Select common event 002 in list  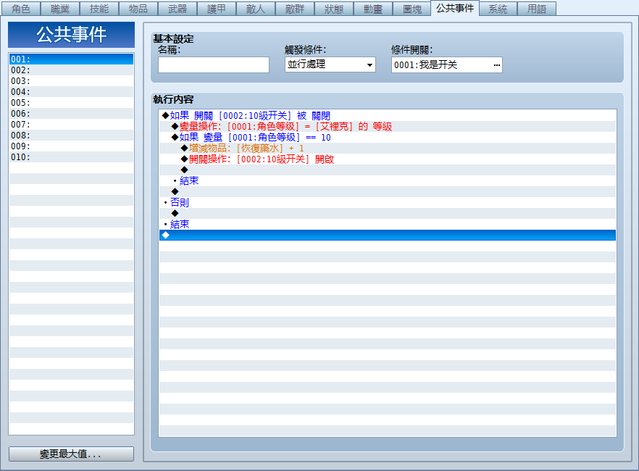point(71,70)
